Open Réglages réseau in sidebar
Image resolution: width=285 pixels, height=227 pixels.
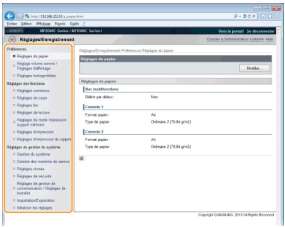tap(30, 169)
